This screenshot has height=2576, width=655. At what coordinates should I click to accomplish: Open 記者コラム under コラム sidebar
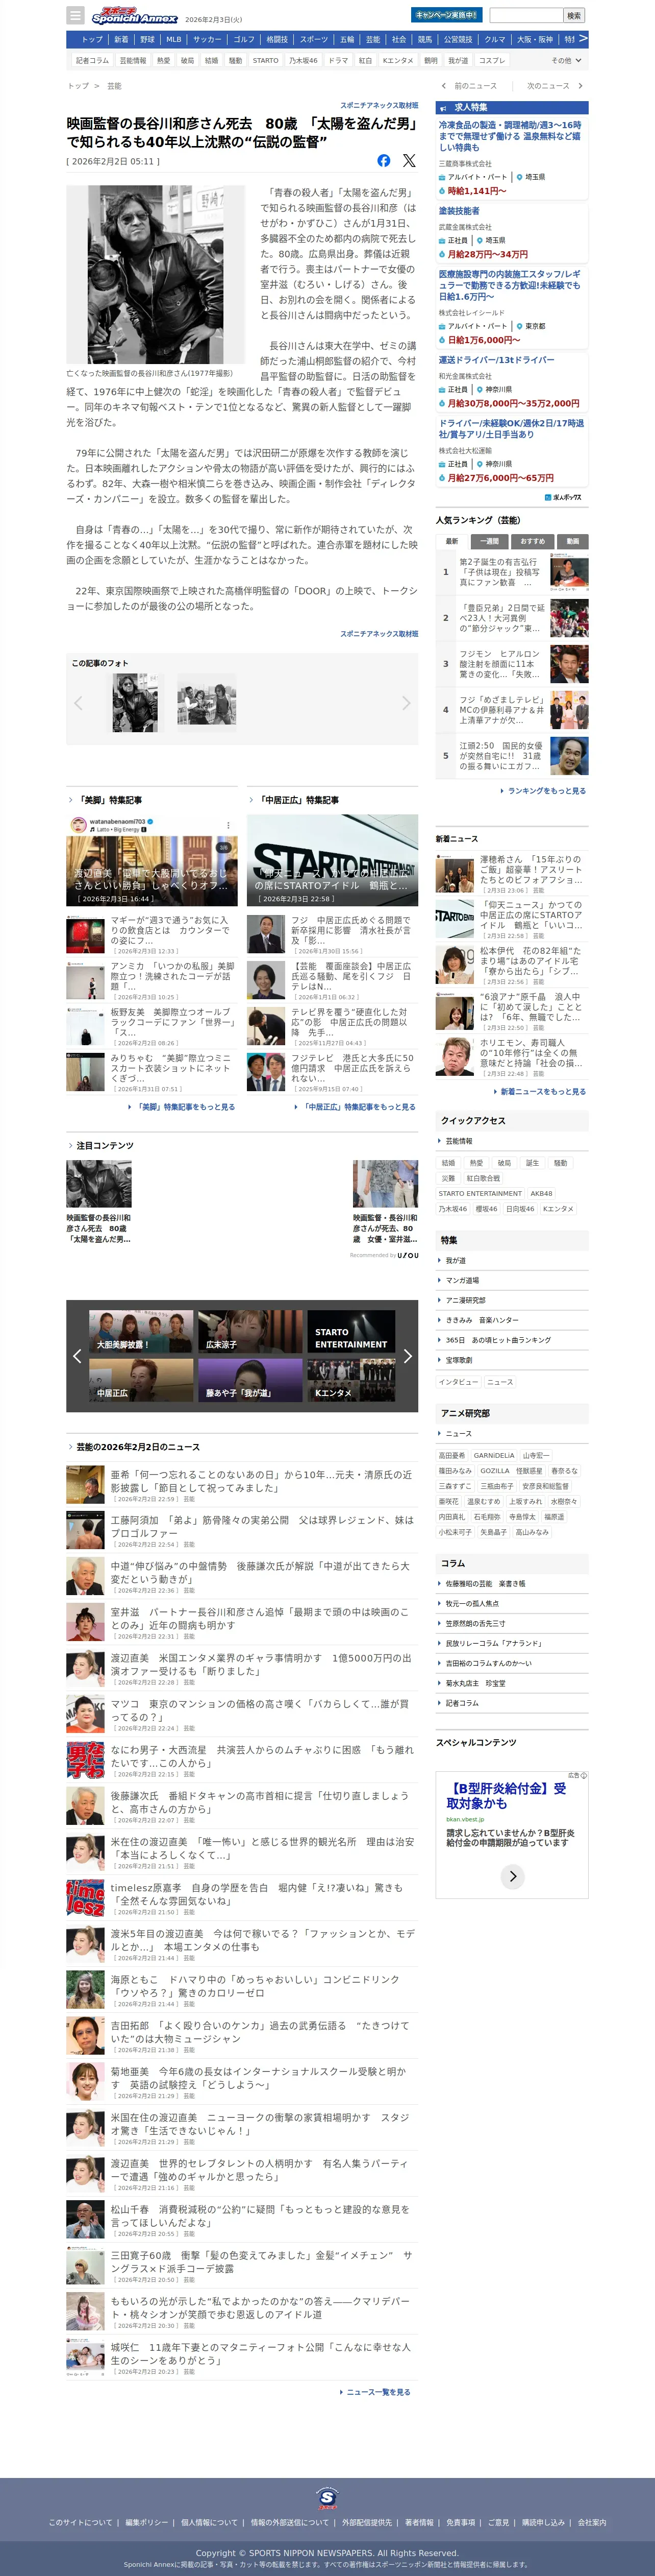tap(462, 1703)
